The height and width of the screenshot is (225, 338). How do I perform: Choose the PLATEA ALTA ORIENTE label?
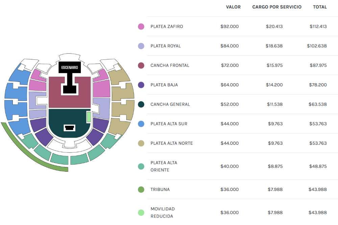[x=164, y=166]
